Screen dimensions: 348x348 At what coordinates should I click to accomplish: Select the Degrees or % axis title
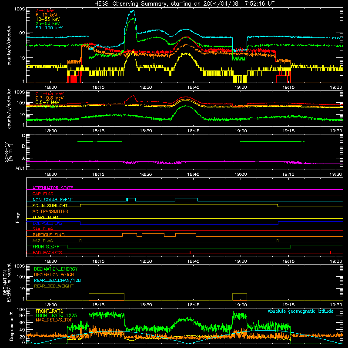[11, 326]
